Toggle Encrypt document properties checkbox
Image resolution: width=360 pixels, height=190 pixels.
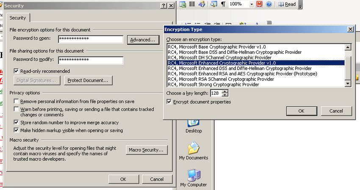(169, 102)
